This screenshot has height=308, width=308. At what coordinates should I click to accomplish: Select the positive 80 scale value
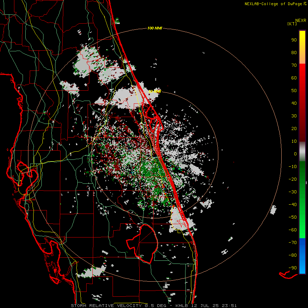click(294, 52)
